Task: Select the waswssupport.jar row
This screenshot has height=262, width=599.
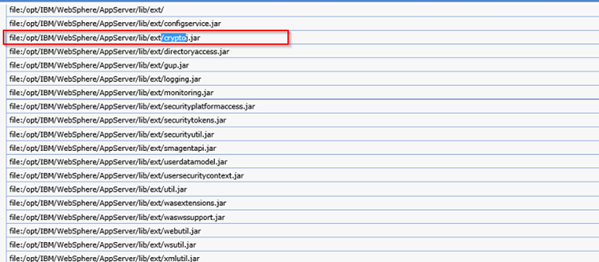Action: coord(303,217)
